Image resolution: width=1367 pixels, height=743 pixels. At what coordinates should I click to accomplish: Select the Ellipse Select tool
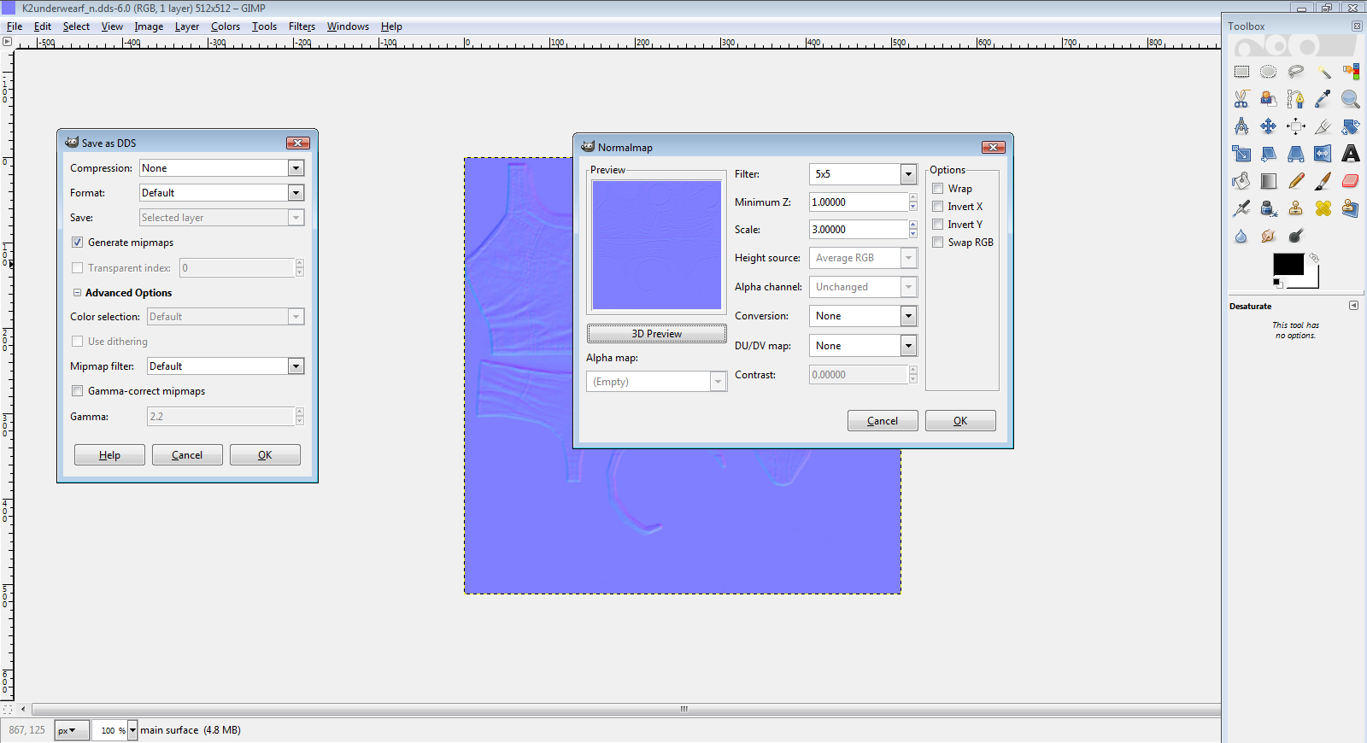pos(1269,72)
